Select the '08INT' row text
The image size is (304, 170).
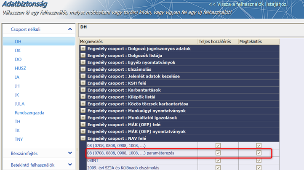tap(93, 160)
